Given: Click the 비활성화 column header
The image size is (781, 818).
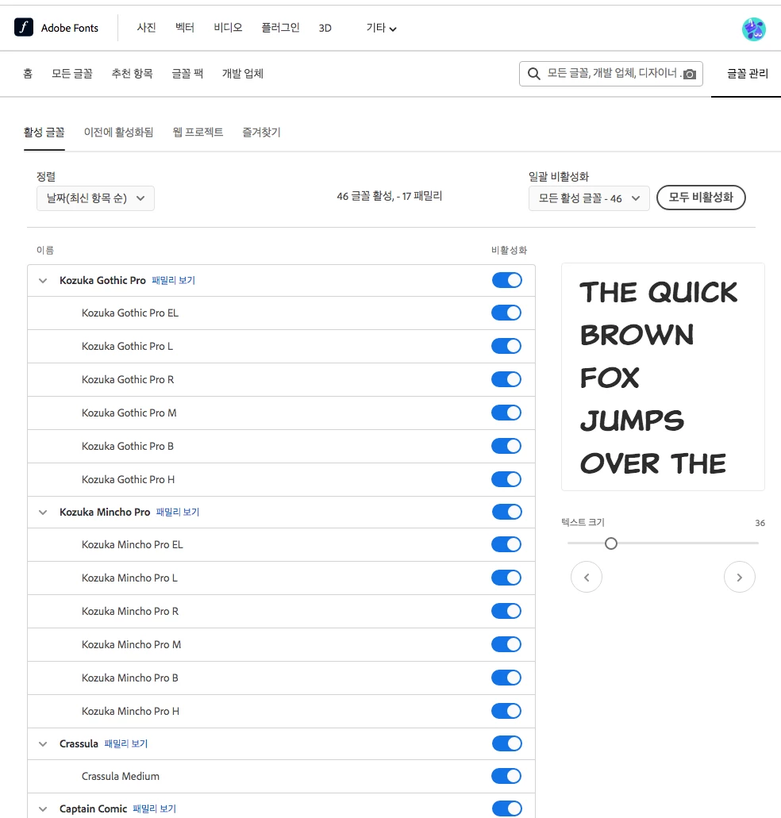Looking at the screenshot, I should (510, 251).
